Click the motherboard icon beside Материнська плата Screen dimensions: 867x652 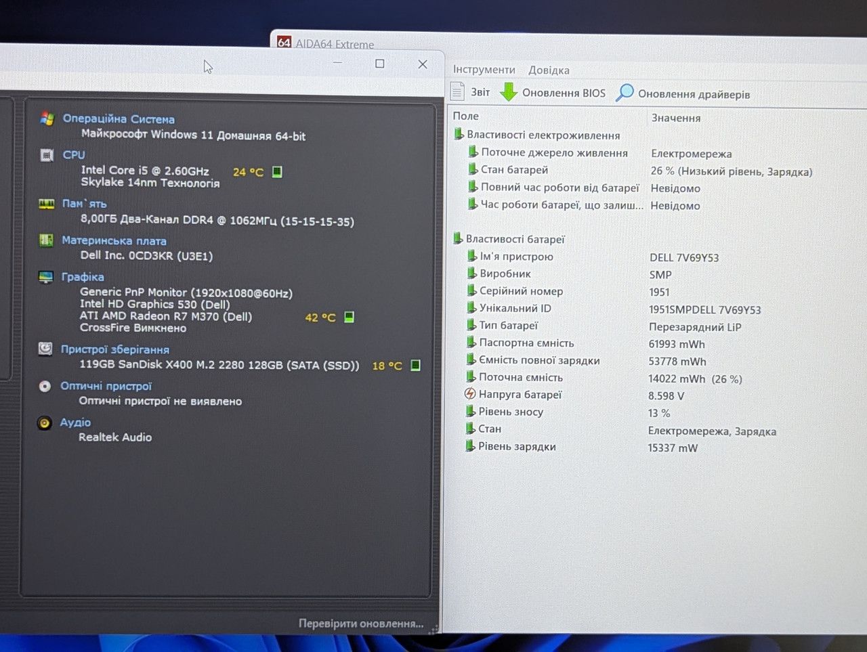tap(46, 240)
